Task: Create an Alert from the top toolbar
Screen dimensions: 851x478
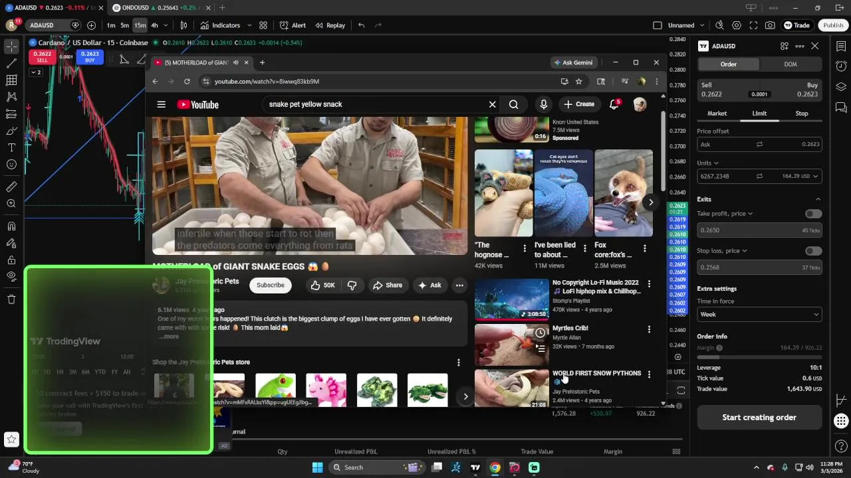Action: tap(293, 25)
